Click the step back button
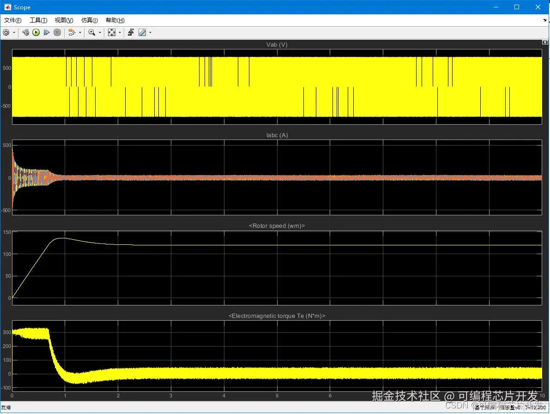 25,33
